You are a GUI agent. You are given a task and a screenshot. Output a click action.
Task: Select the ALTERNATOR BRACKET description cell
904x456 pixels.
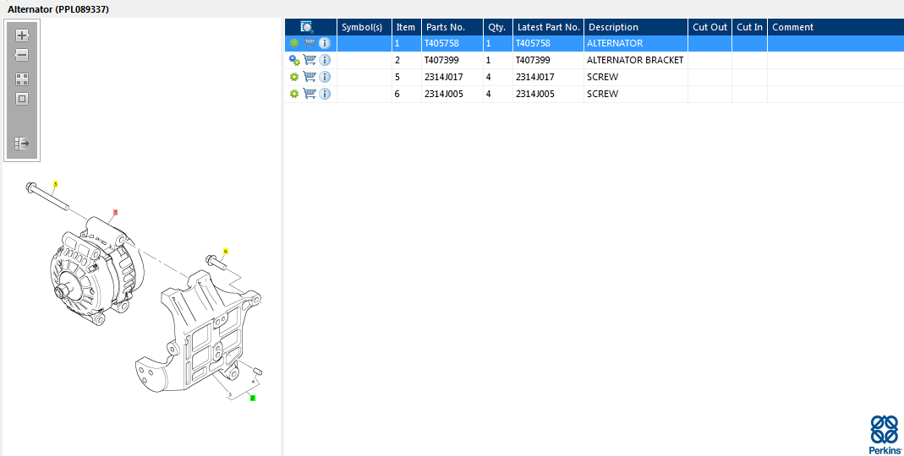635,60
